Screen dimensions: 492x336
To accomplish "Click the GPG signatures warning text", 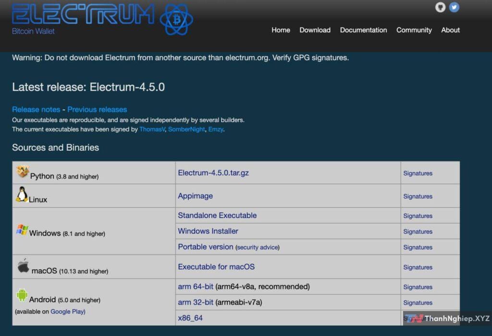I will (x=181, y=58).
